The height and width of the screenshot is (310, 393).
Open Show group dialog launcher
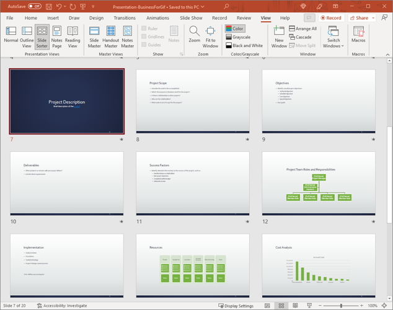coord(181,54)
